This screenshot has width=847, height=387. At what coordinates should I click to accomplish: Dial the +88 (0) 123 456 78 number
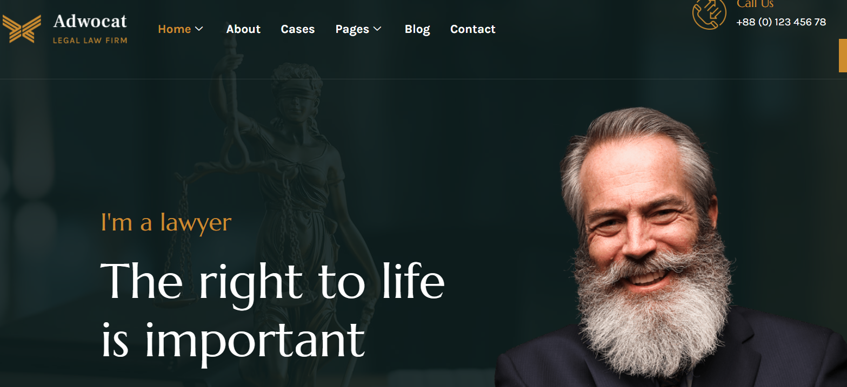point(781,22)
